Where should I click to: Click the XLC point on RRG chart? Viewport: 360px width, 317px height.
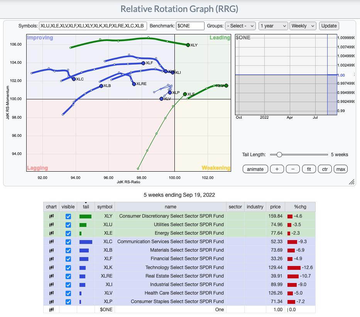(74, 79)
